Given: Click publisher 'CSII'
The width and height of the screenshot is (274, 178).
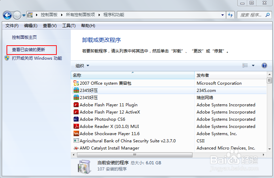Looking at the screenshot, I should pyautogui.click(x=200, y=141).
